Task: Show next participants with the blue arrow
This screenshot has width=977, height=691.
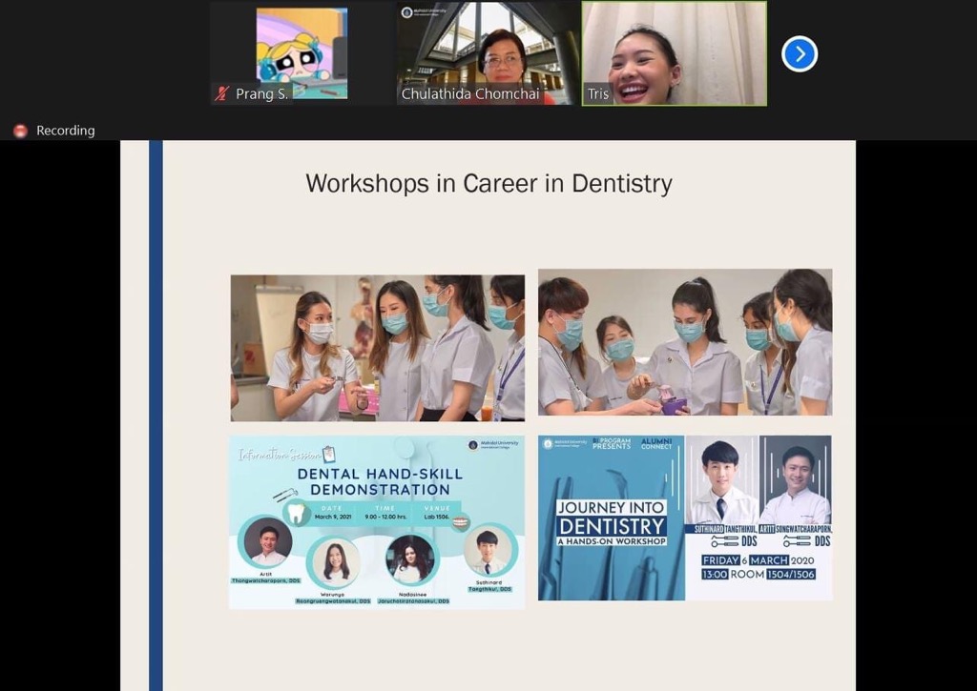Action: [x=799, y=53]
